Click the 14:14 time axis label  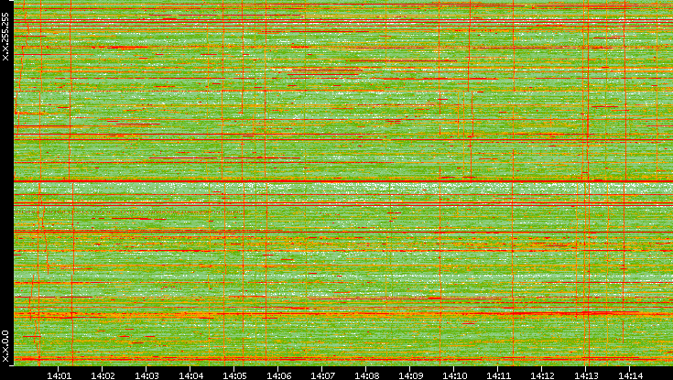point(630,375)
